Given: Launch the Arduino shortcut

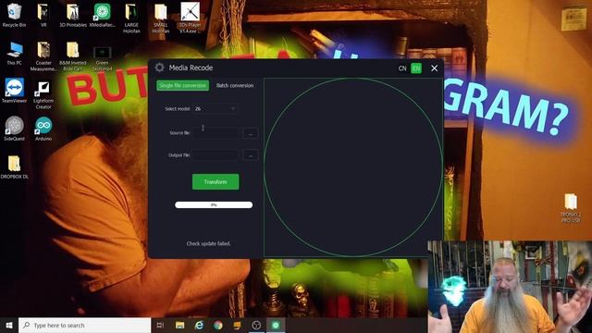Looking at the screenshot, I should click(x=43, y=129).
